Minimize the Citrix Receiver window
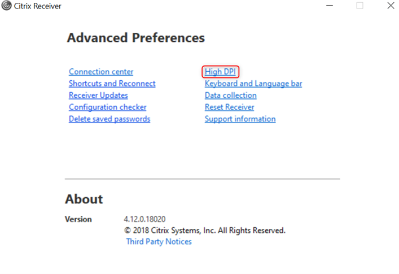 click(x=330, y=5)
